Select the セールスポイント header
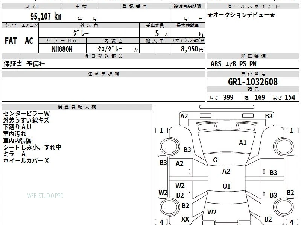This screenshot has width=301, height=225. point(253,6)
